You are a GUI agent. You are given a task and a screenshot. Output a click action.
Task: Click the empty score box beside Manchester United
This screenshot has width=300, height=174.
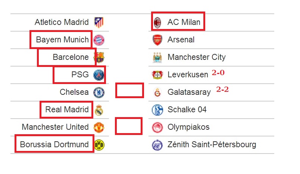coord(129,126)
